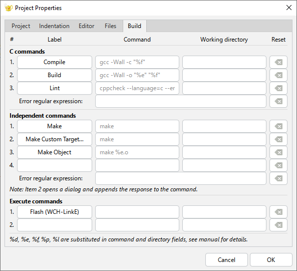Open the Indentation tab
The height and width of the screenshot is (271, 297).
54,26
